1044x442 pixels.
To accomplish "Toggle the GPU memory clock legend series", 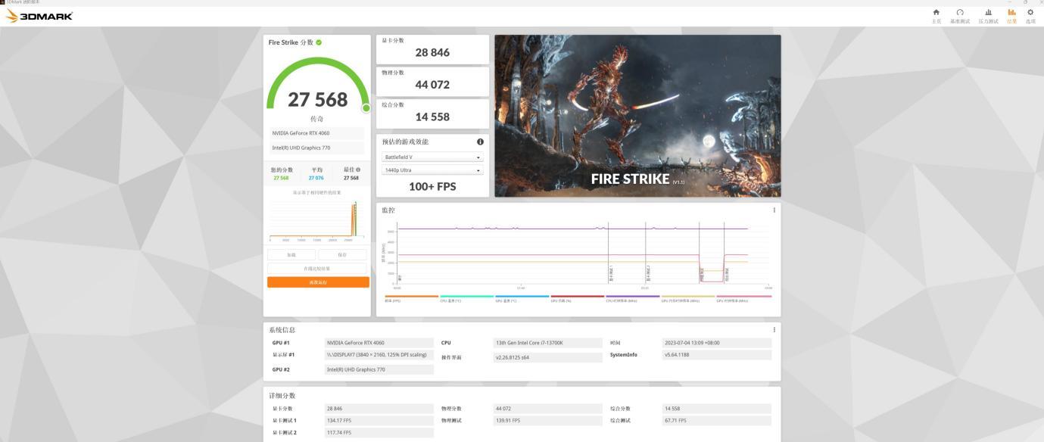I will pyautogui.click(x=687, y=298).
